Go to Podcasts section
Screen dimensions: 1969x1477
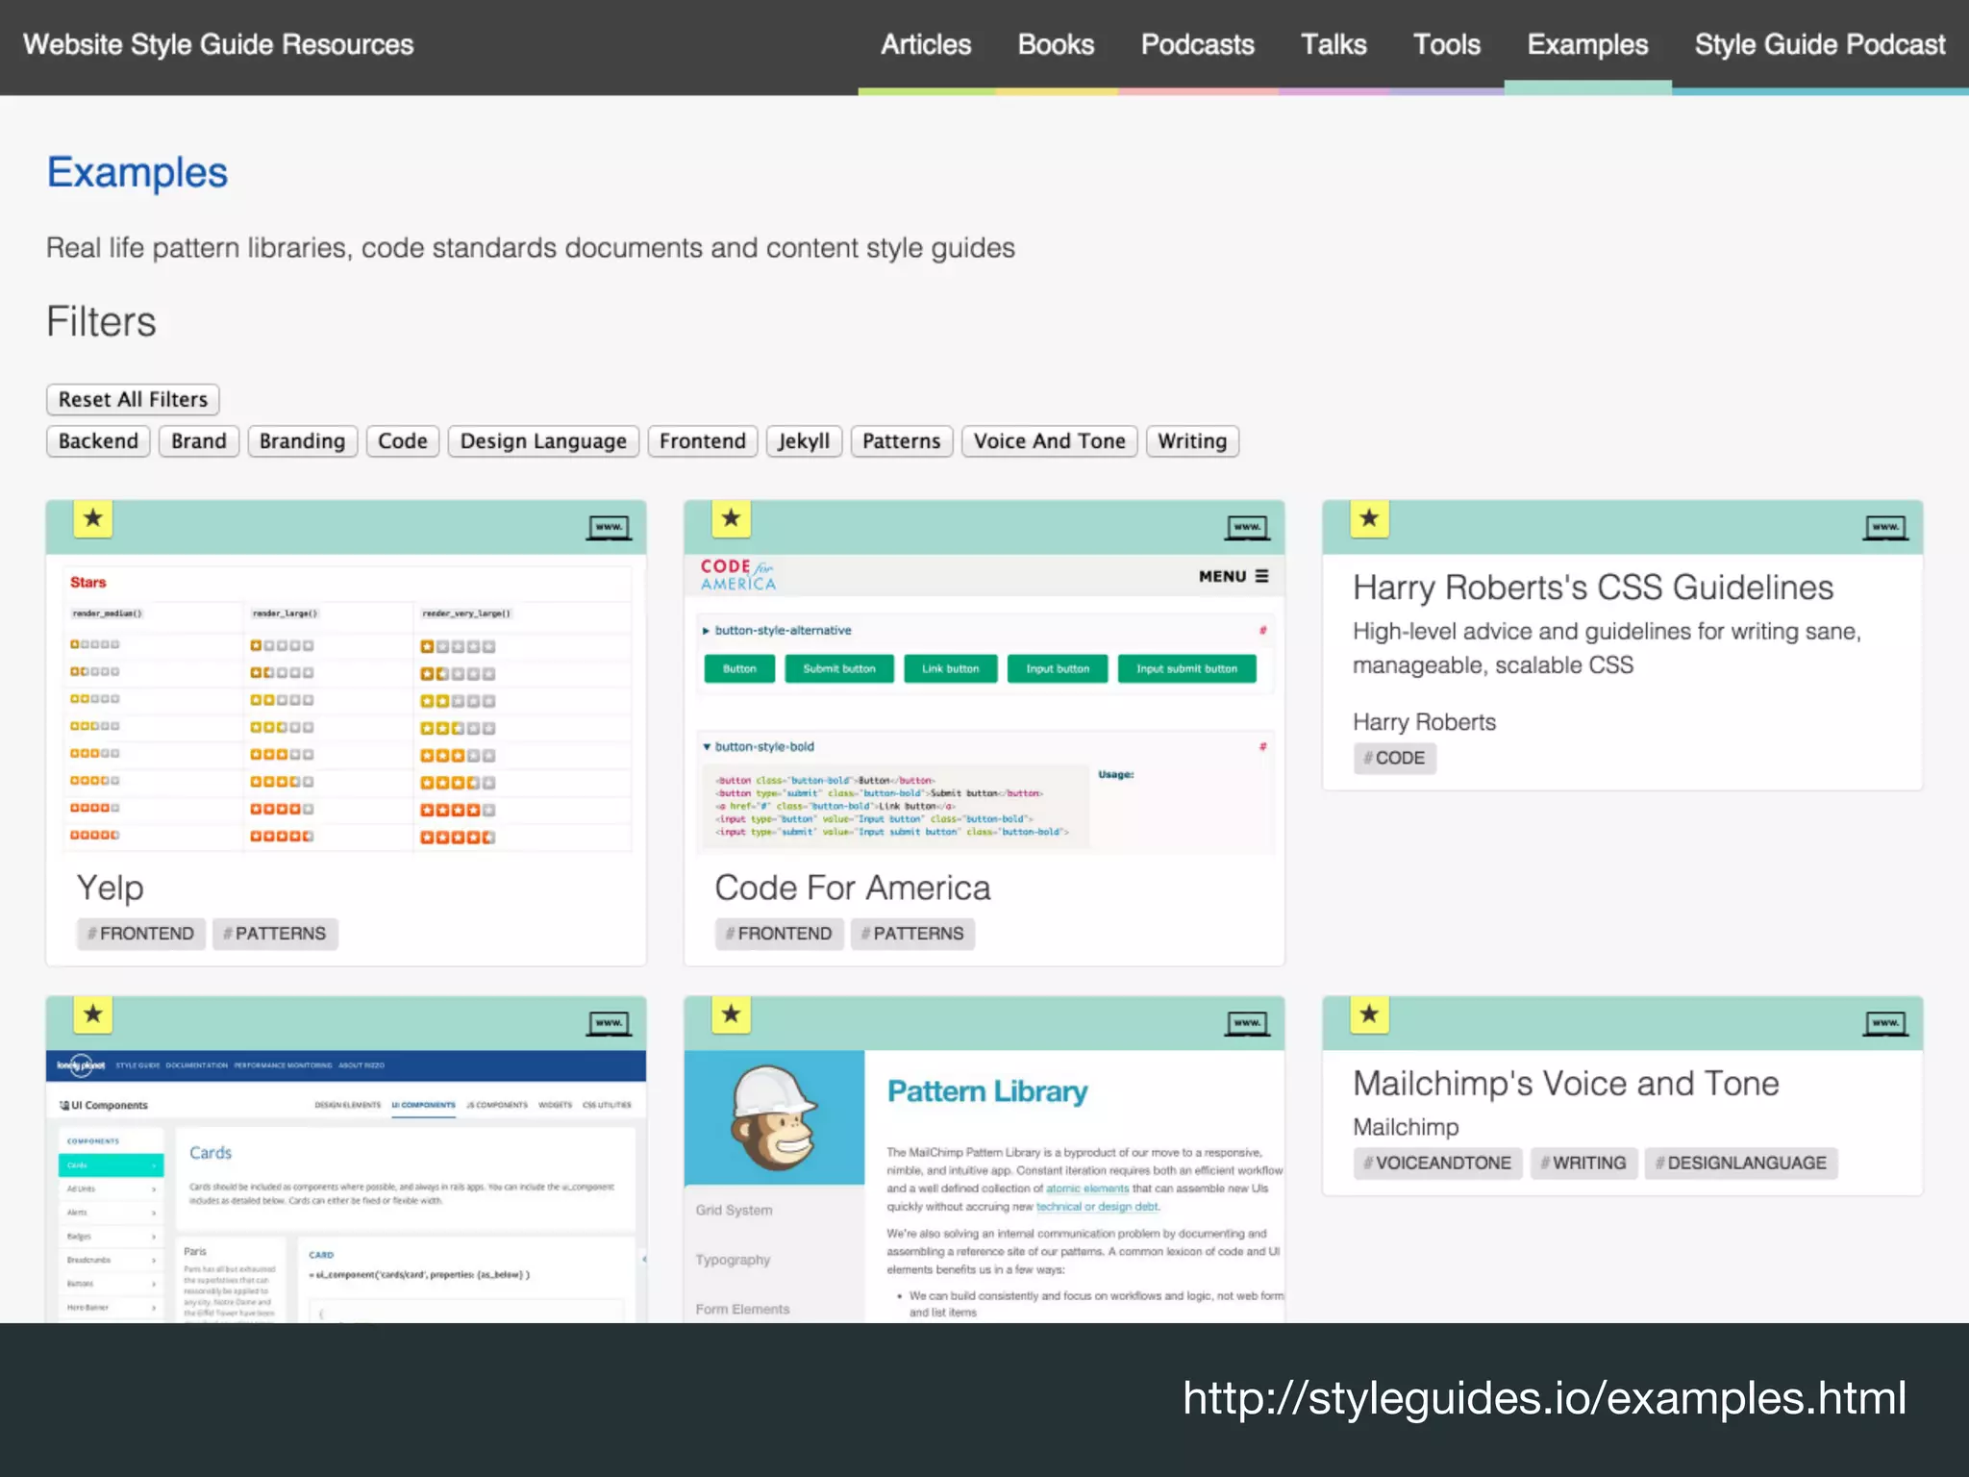(x=1197, y=45)
